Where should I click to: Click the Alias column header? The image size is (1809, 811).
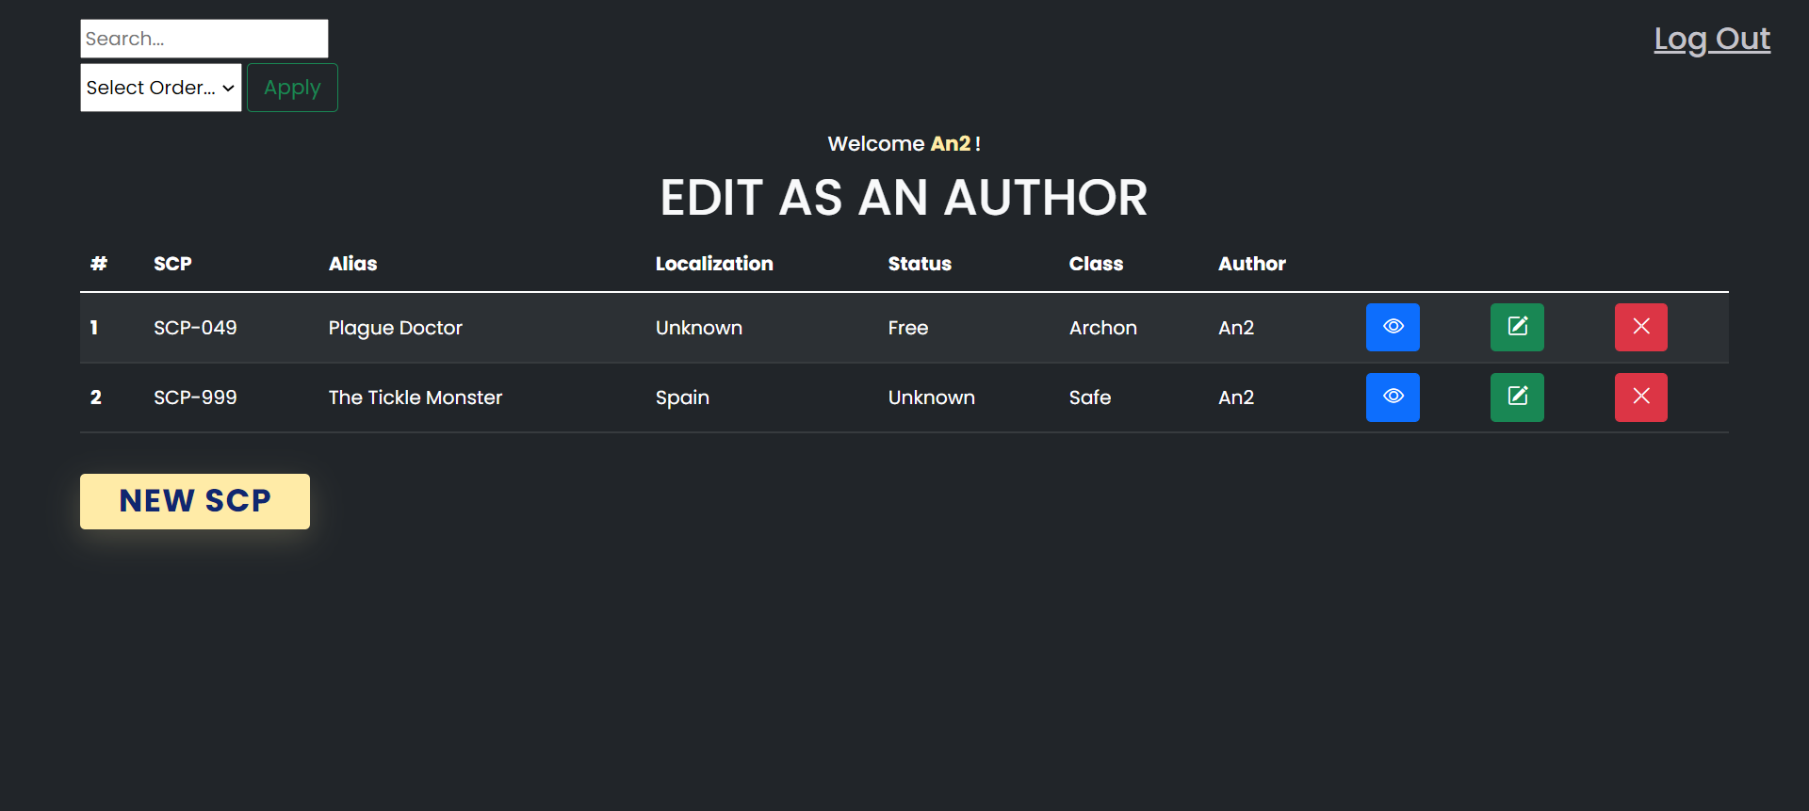[352, 264]
